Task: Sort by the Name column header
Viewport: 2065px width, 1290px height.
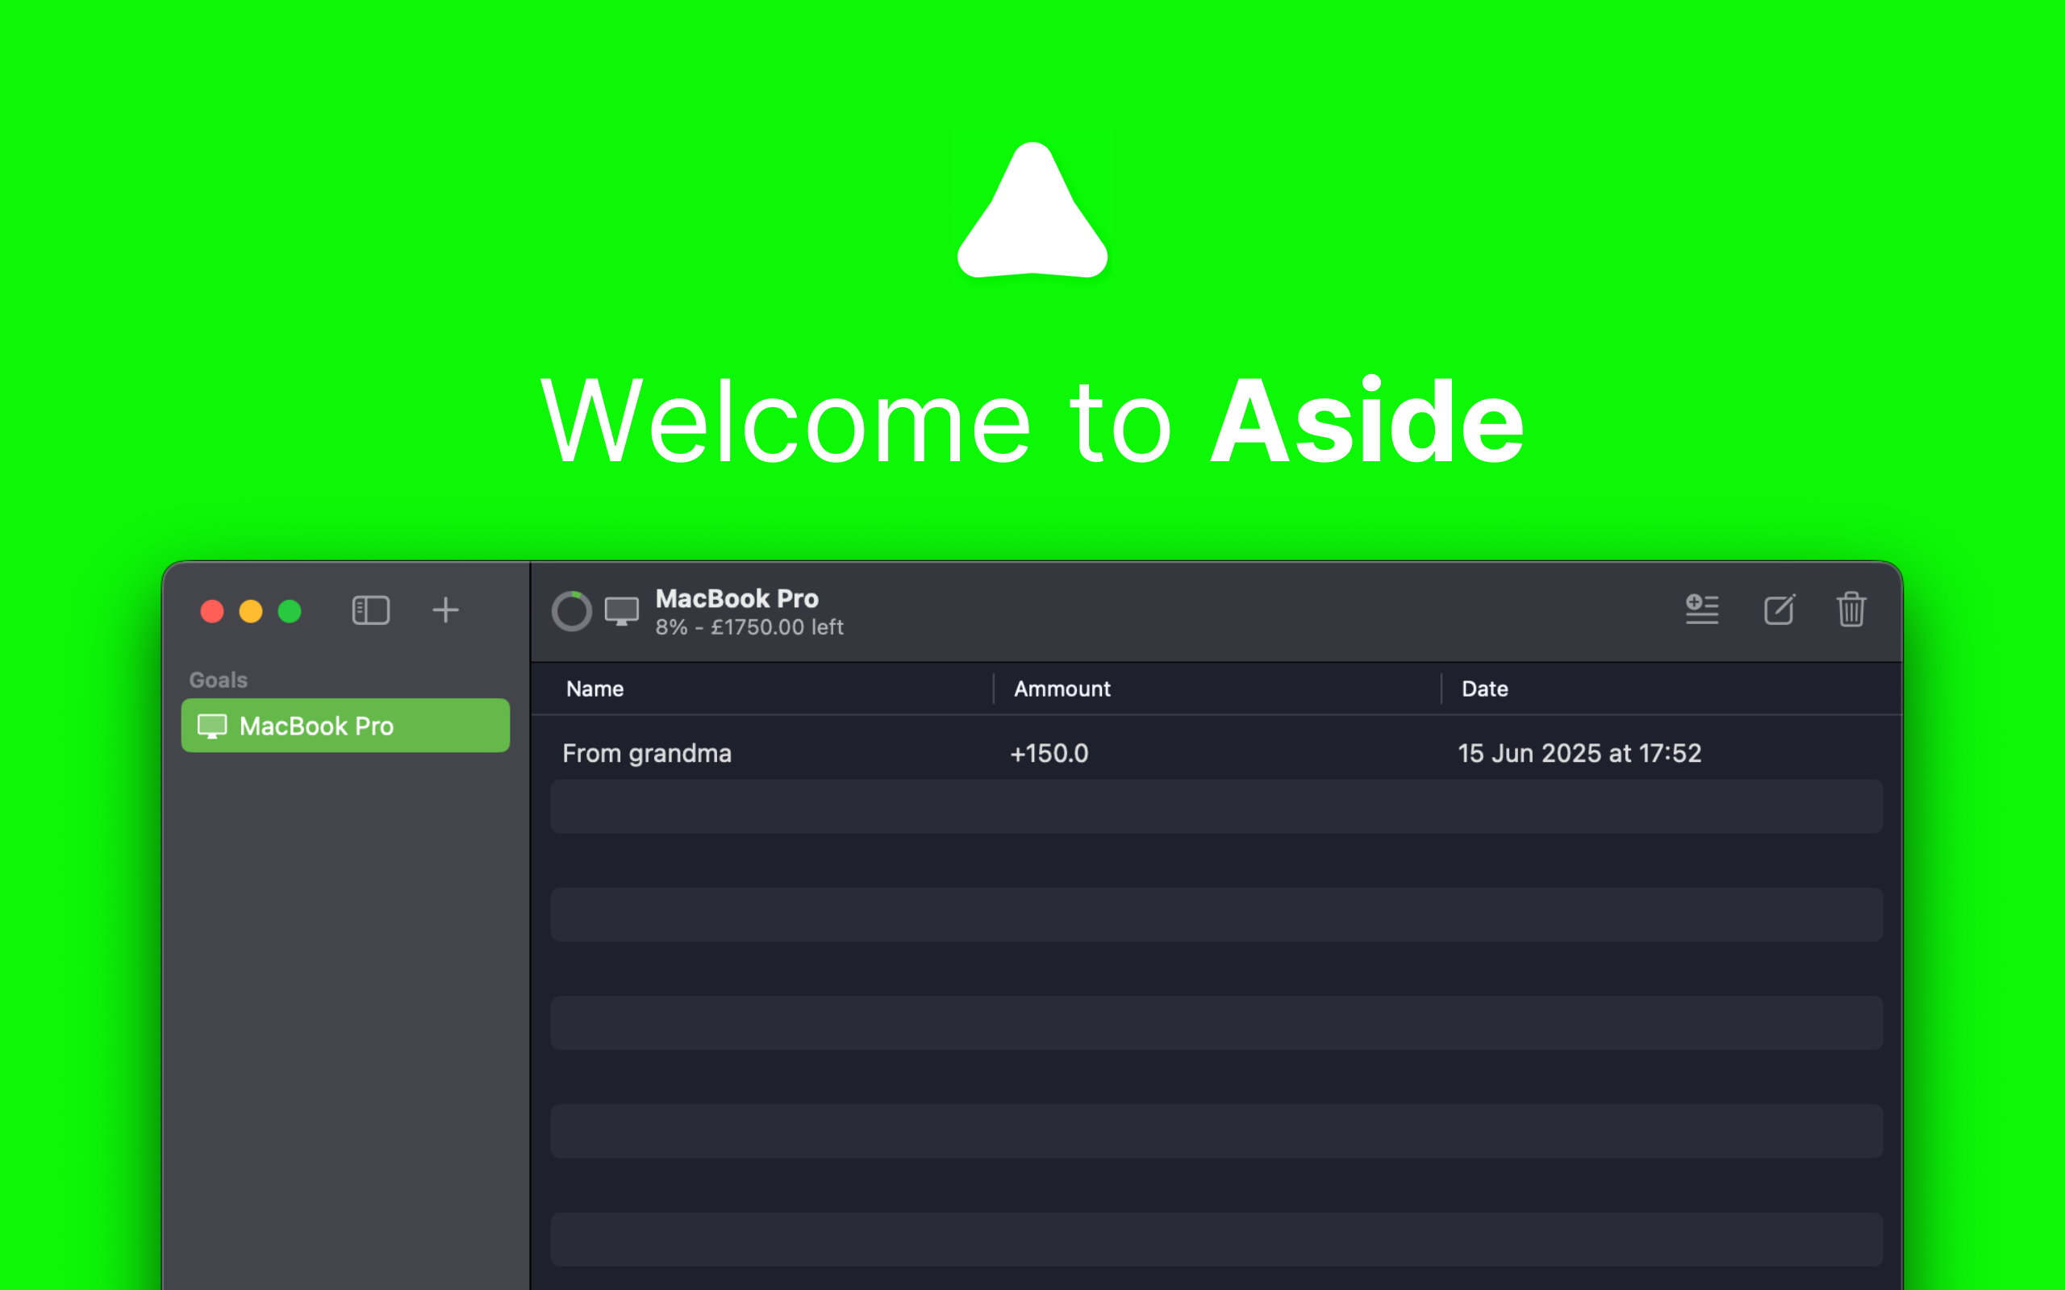Action: pos(595,689)
